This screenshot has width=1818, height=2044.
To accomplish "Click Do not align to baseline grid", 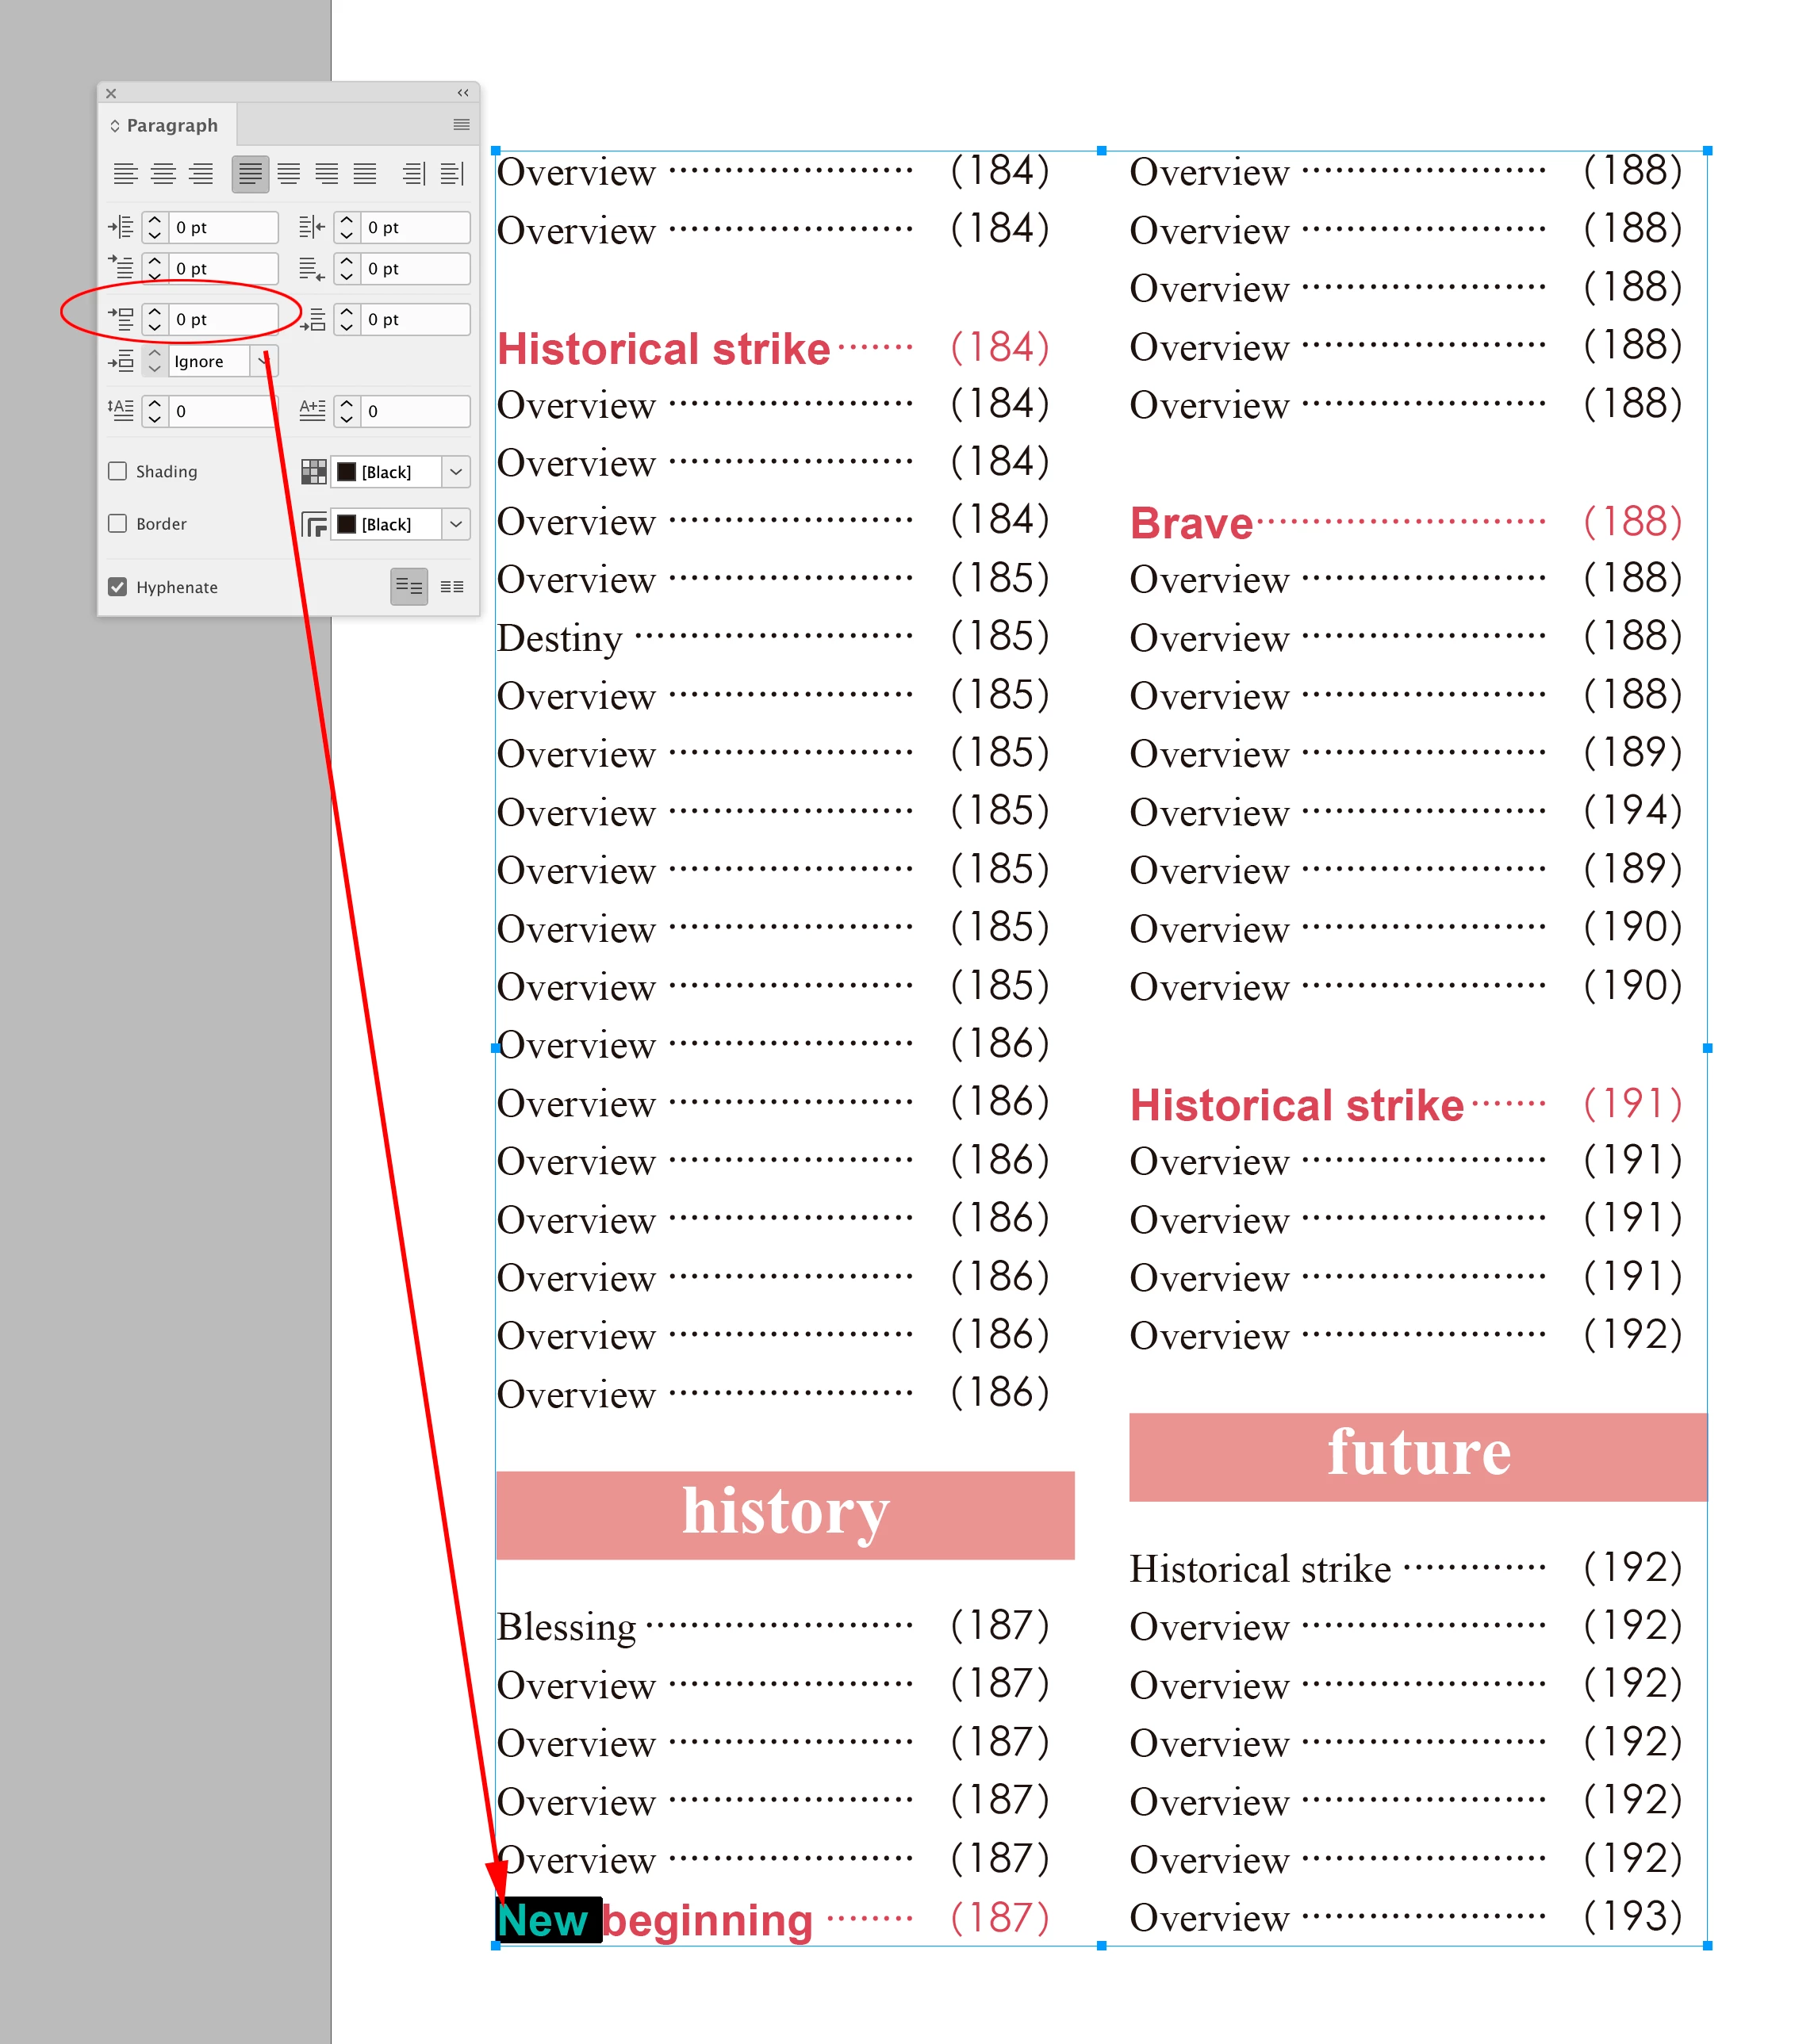I will tap(408, 587).
